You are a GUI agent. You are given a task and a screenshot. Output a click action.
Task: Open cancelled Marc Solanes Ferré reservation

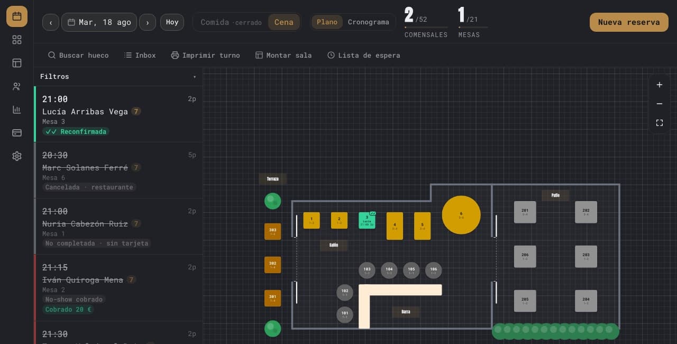[118, 170]
